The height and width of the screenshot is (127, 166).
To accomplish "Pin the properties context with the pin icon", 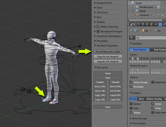I will (x=131, y=31).
